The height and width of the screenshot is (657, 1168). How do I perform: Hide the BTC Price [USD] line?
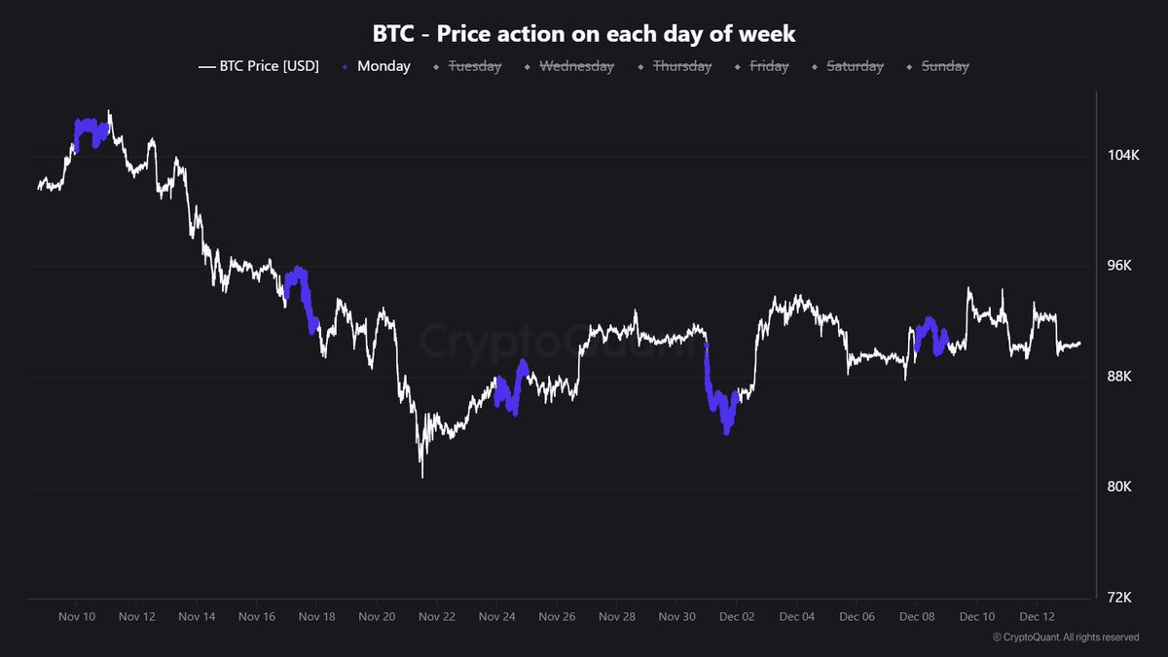coord(258,66)
